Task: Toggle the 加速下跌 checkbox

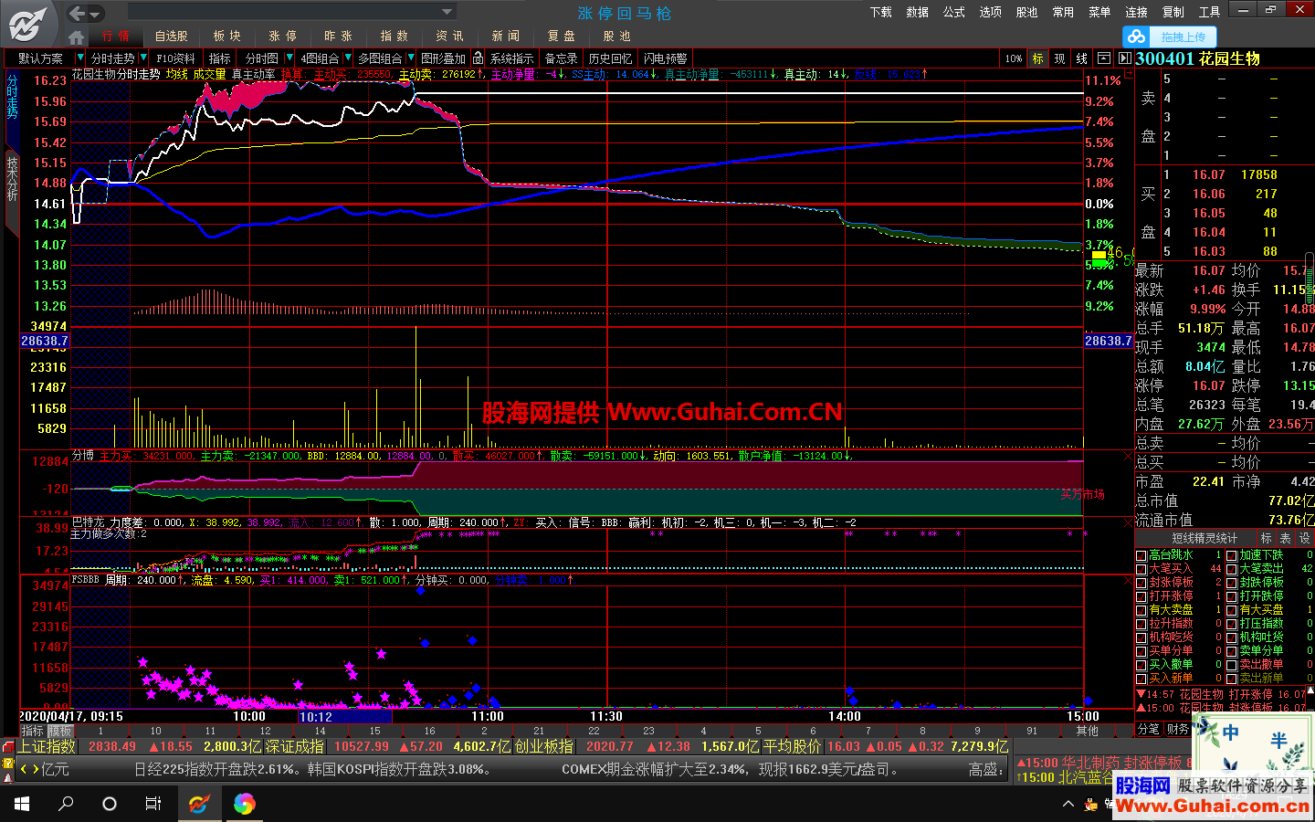Action: click(1232, 555)
